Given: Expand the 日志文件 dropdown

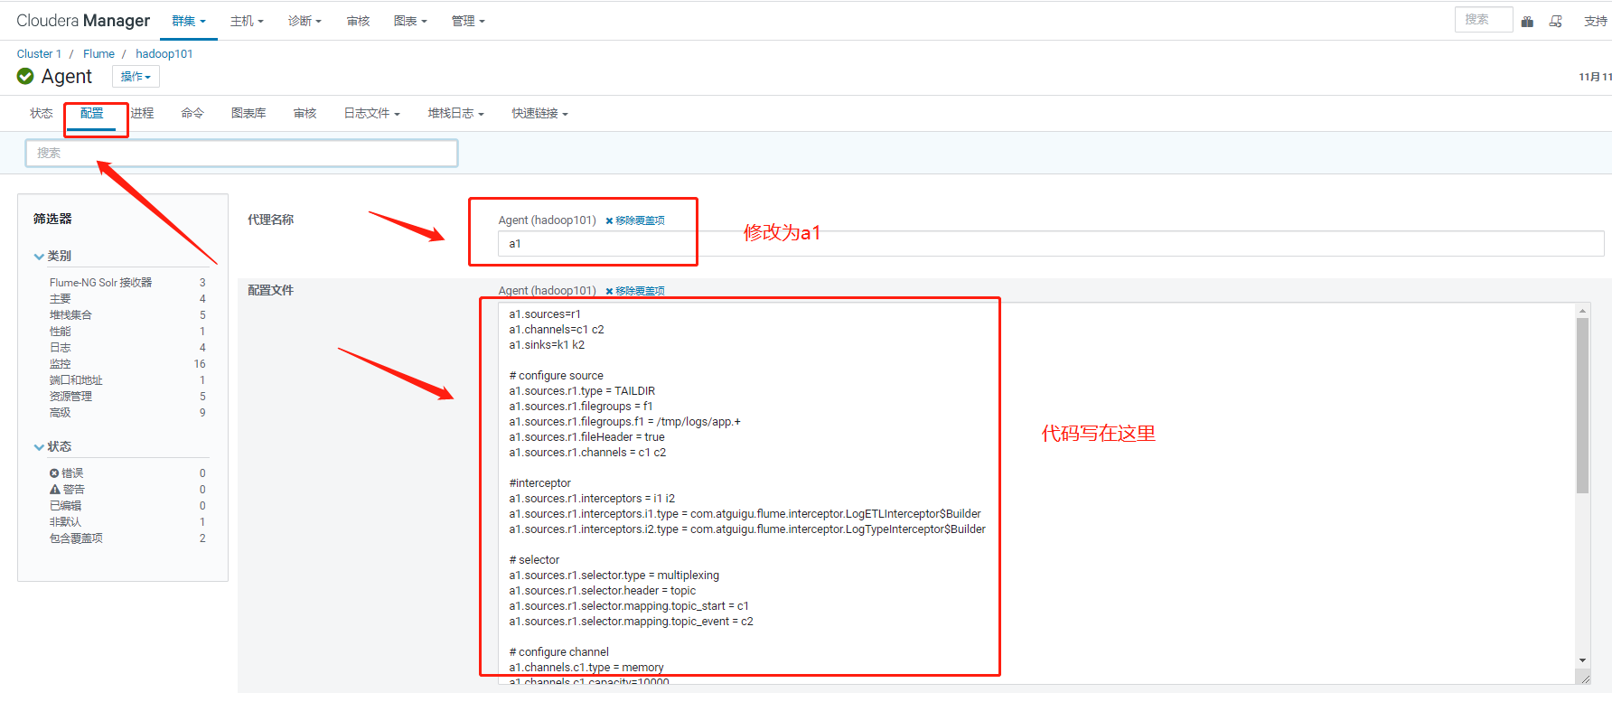Looking at the screenshot, I should [371, 114].
